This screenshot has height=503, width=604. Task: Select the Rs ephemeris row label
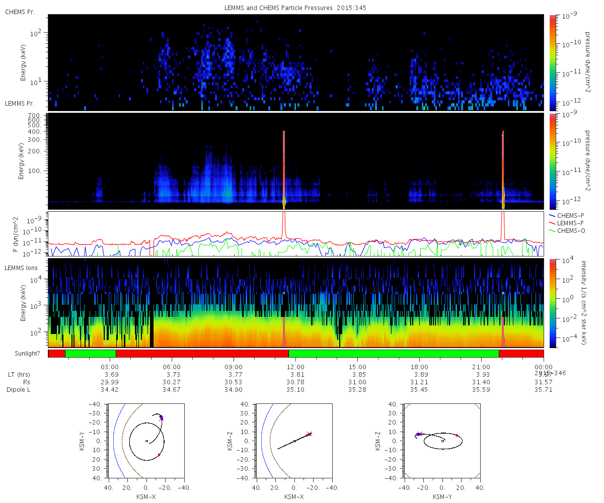[x=26, y=382]
